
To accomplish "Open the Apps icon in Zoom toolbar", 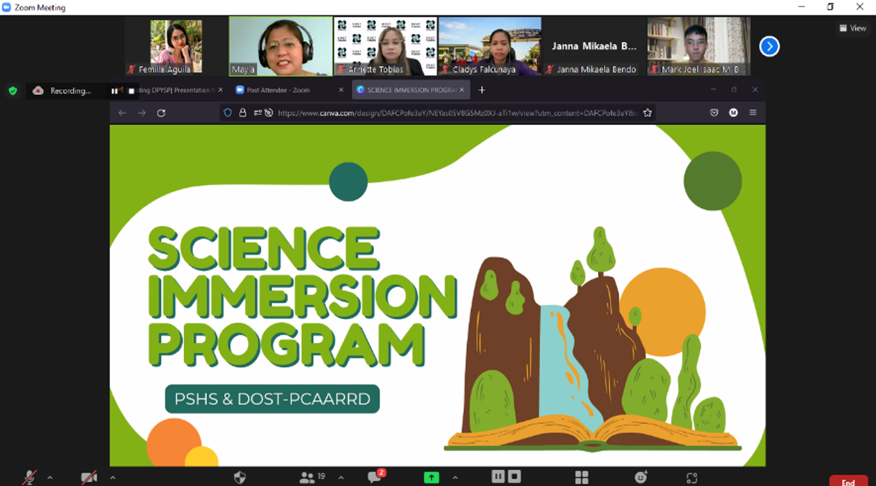I will click(x=691, y=478).
